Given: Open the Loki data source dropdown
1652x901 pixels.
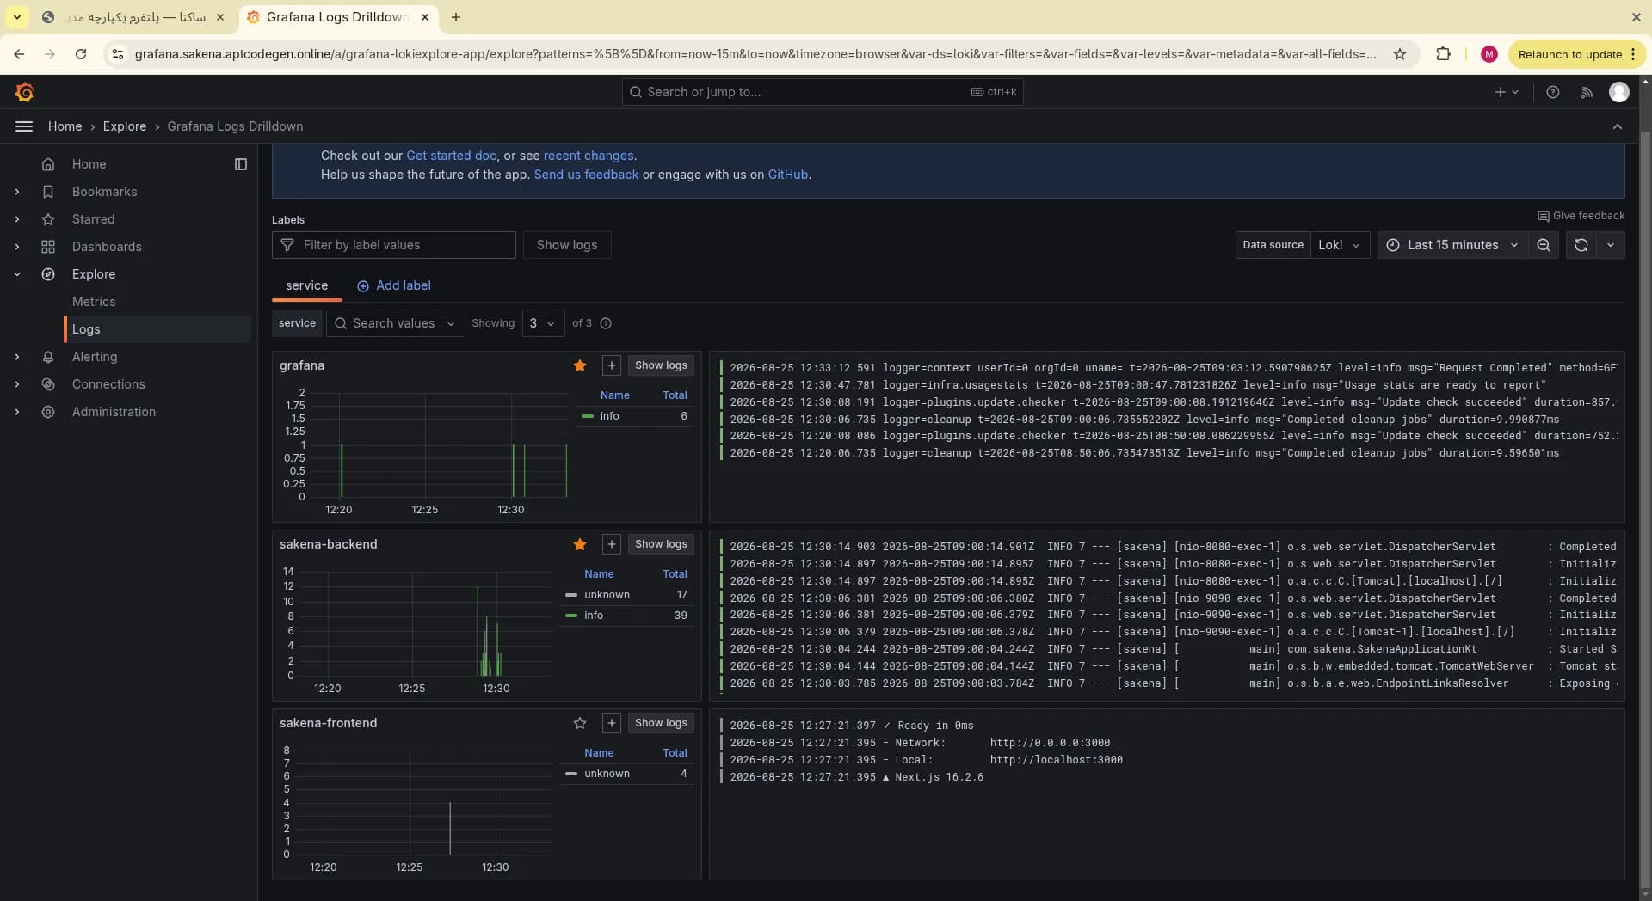Looking at the screenshot, I should tap(1340, 245).
